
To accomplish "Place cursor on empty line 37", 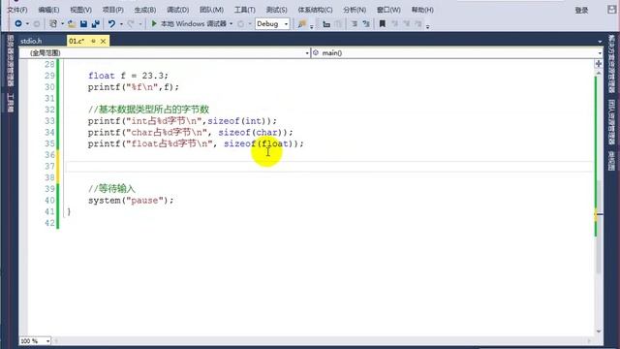I will [x=328, y=166].
